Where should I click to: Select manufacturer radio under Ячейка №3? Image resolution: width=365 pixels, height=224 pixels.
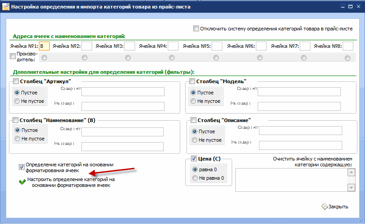coord(128,58)
